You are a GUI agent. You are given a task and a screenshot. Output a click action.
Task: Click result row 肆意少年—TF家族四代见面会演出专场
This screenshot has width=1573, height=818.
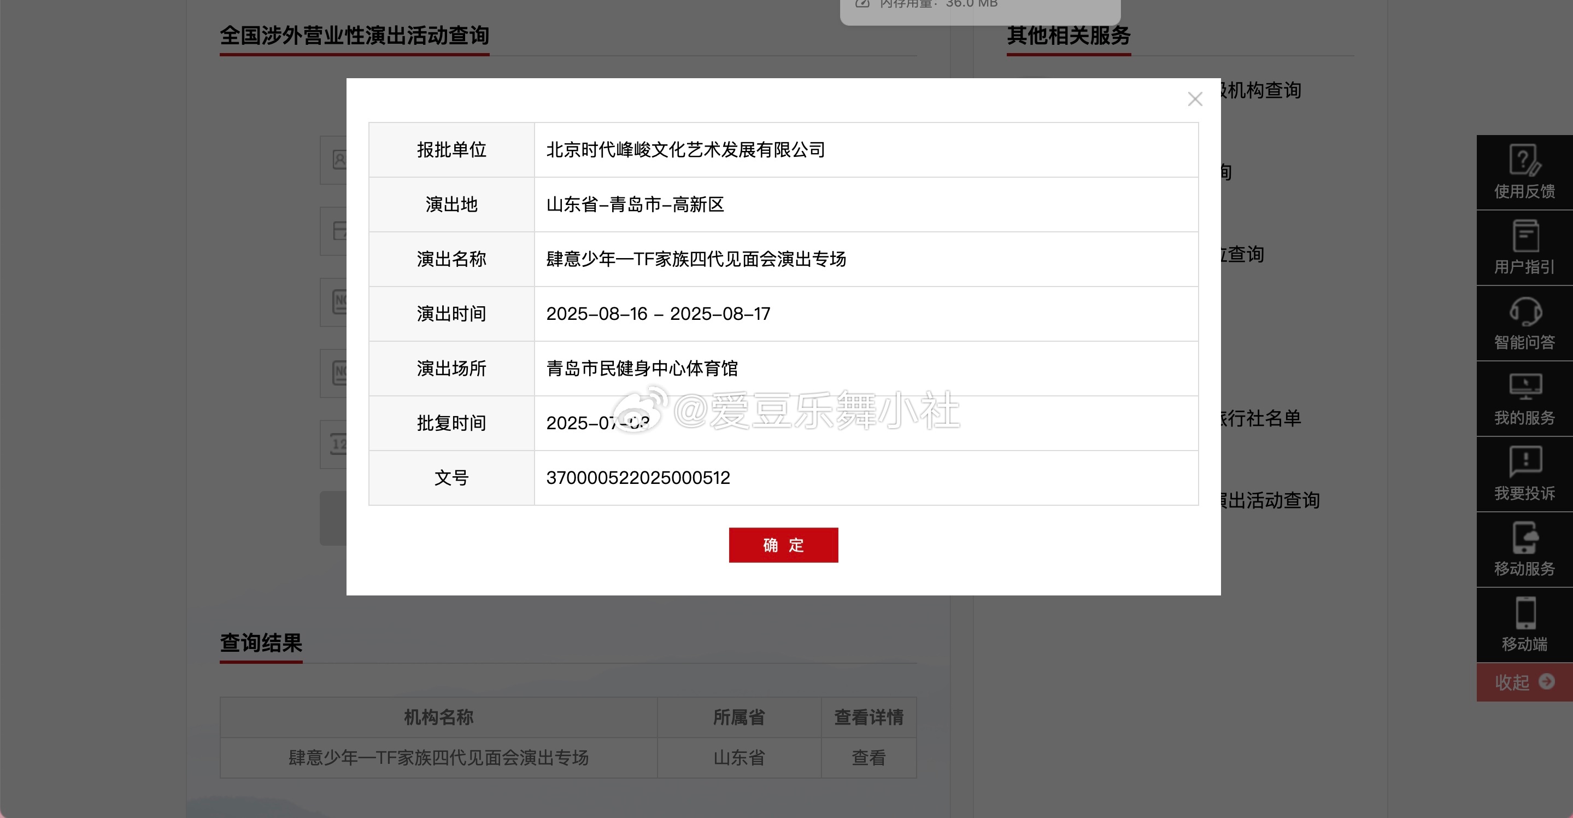438,757
